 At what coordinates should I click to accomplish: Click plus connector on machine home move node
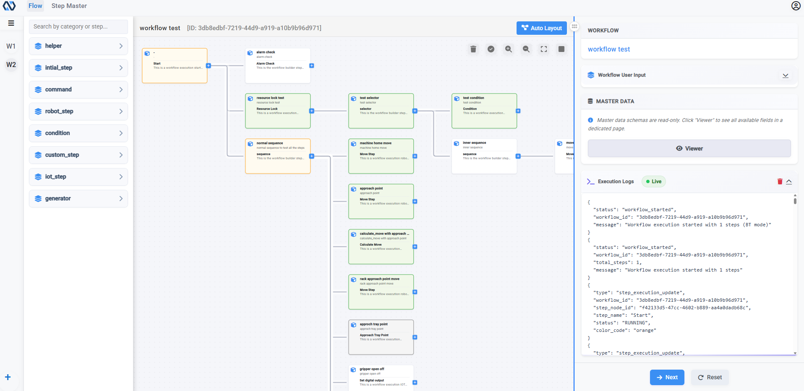click(415, 156)
